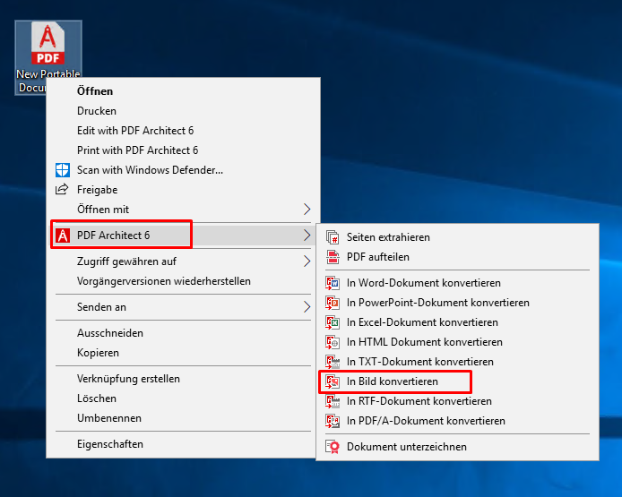Image resolution: width=622 pixels, height=497 pixels.
Task: Click the PDF desktop file icon
Action: tap(48, 43)
